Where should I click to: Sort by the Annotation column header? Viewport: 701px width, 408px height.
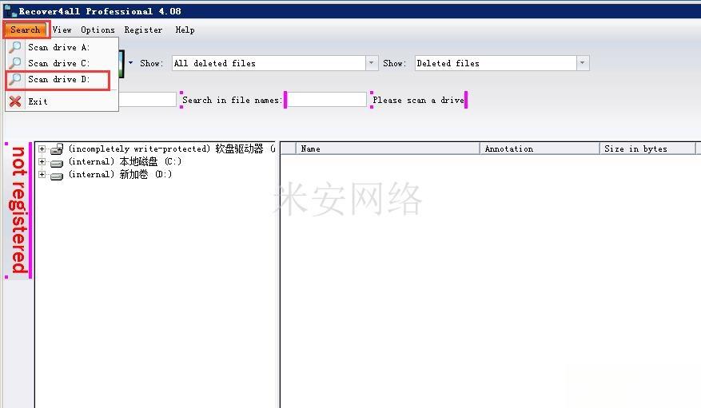pos(540,149)
